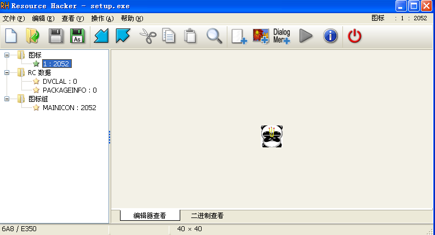Collapse the RC 数据 tree folder
The width and height of the screenshot is (435, 235).
[7, 72]
